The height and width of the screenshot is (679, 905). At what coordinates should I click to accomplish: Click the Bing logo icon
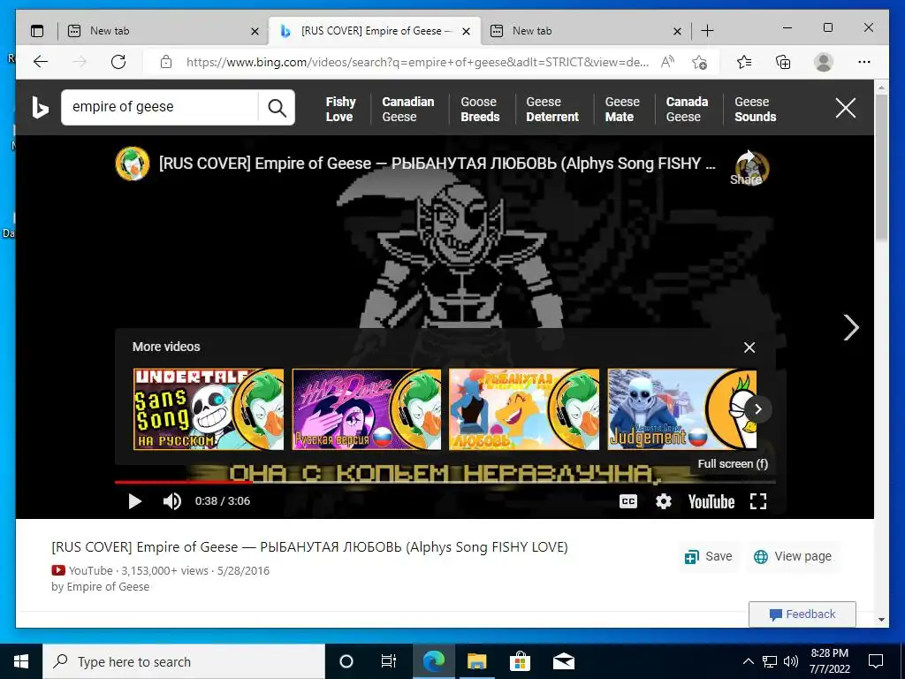(x=40, y=107)
